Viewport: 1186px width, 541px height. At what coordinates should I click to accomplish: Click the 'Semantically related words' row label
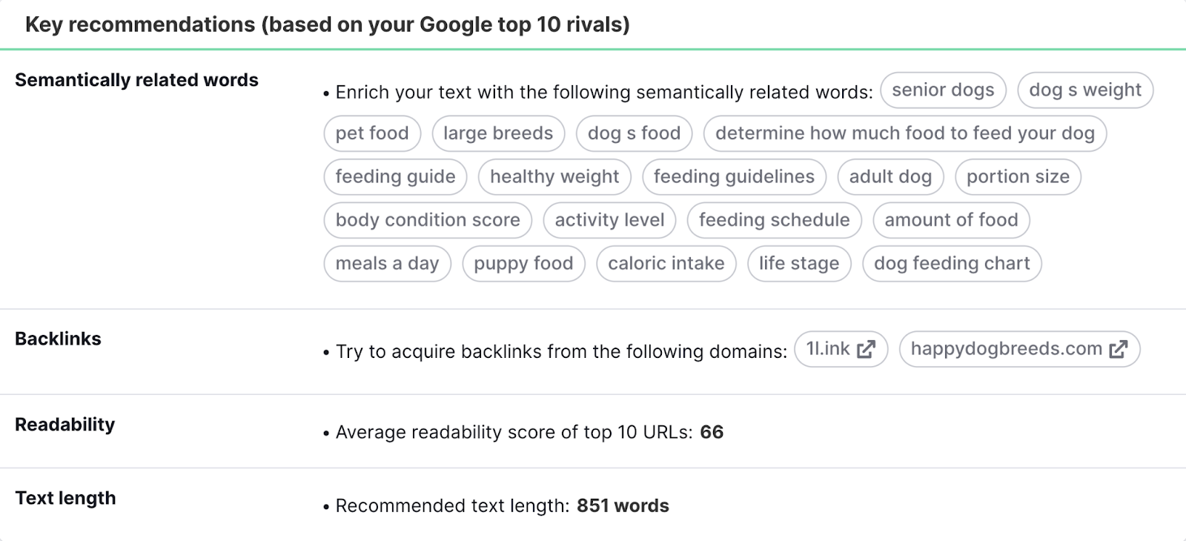[138, 80]
